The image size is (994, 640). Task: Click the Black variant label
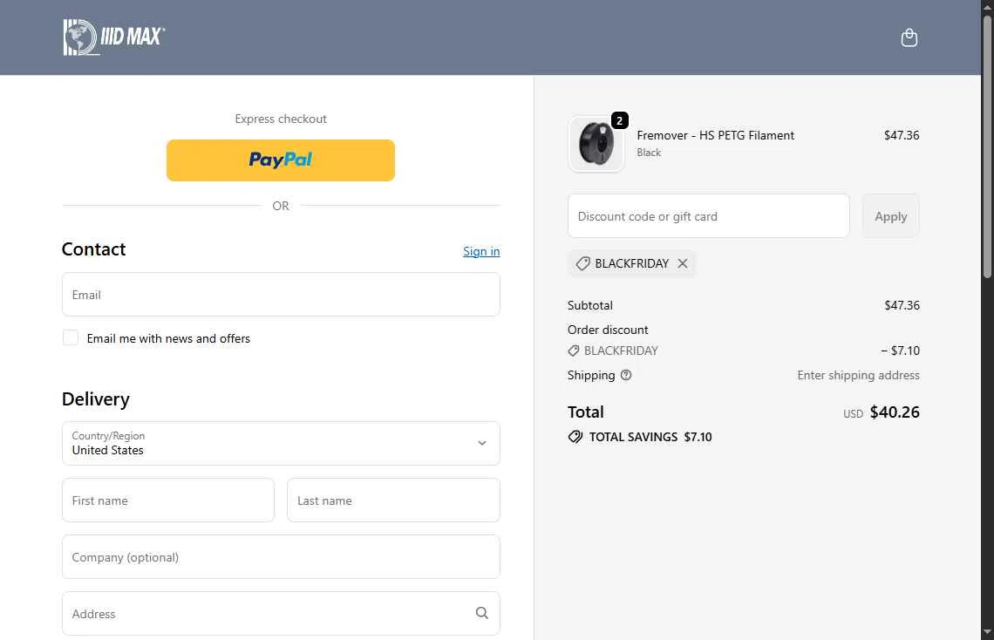pyautogui.click(x=649, y=153)
